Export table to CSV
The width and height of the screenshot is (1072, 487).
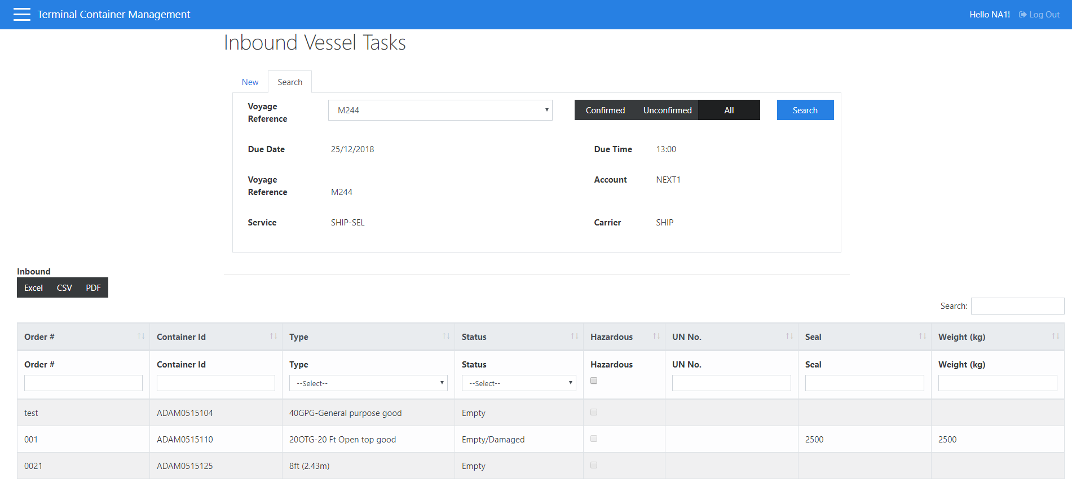point(64,287)
